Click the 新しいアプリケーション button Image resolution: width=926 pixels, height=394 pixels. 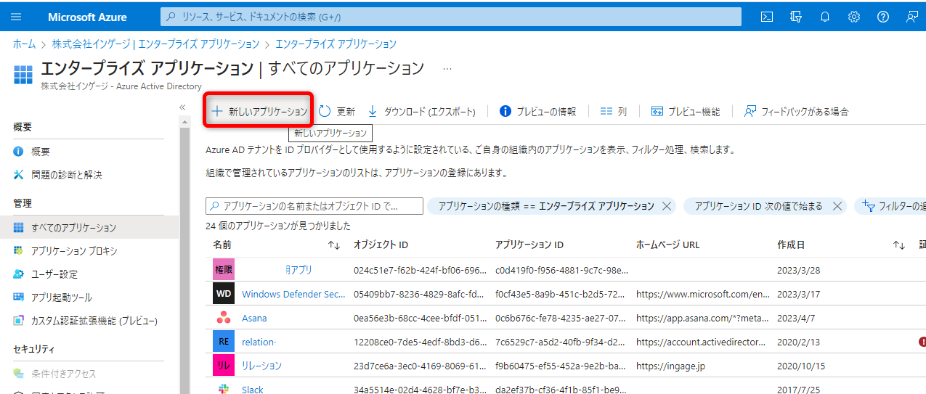pos(259,112)
